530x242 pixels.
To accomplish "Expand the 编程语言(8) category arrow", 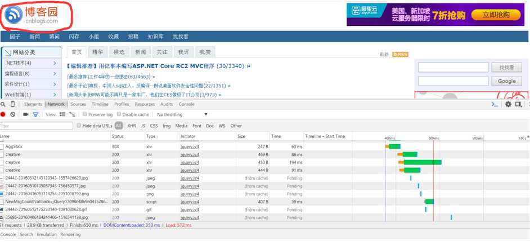I will pos(55,74).
